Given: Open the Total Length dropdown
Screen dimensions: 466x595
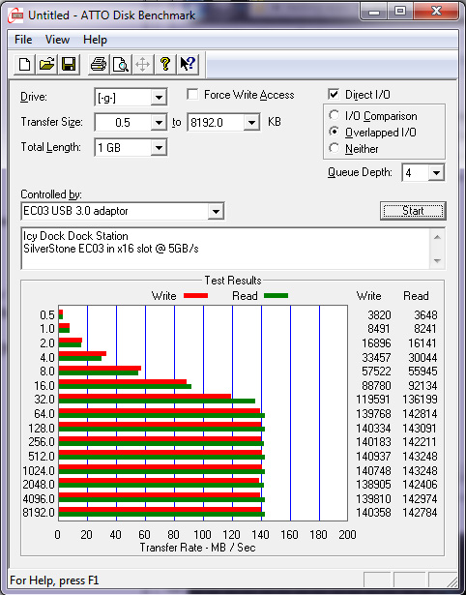Looking at the screenshot, I should coord(159,147).
